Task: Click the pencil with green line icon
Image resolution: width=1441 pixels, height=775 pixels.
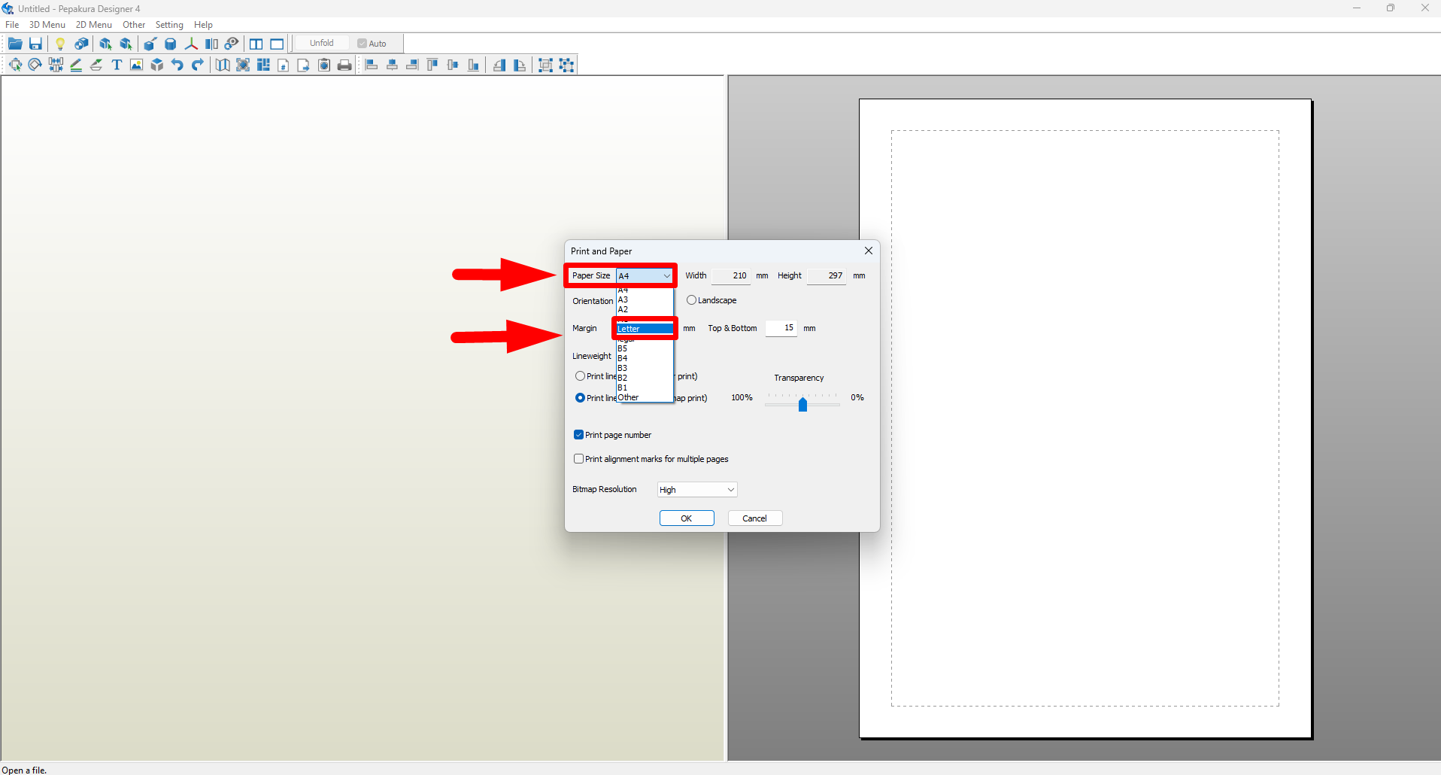Action: pos(76,65)
